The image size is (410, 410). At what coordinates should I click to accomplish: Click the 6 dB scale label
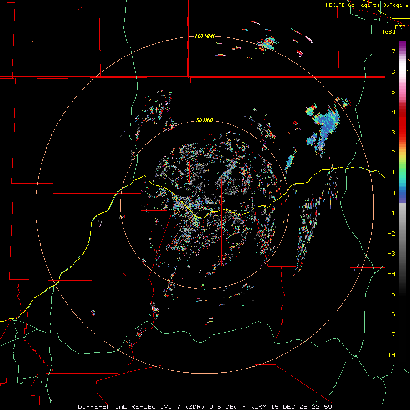coord(393,72)
